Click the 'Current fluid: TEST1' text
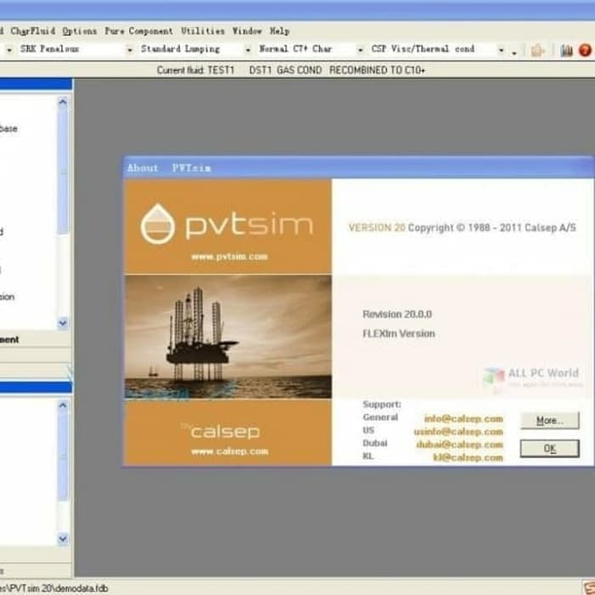The image size is (595, 595). pos(195,71)
